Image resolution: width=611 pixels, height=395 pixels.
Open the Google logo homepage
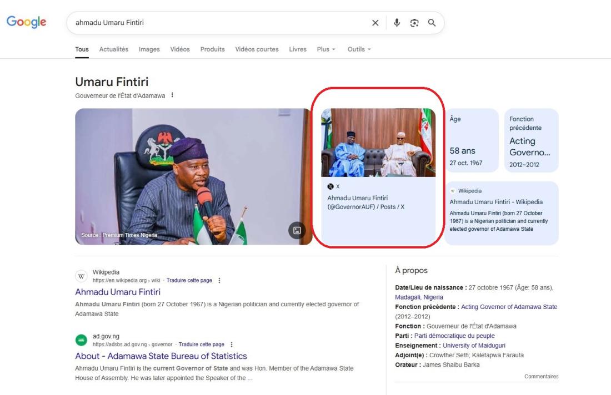(26, 22)
